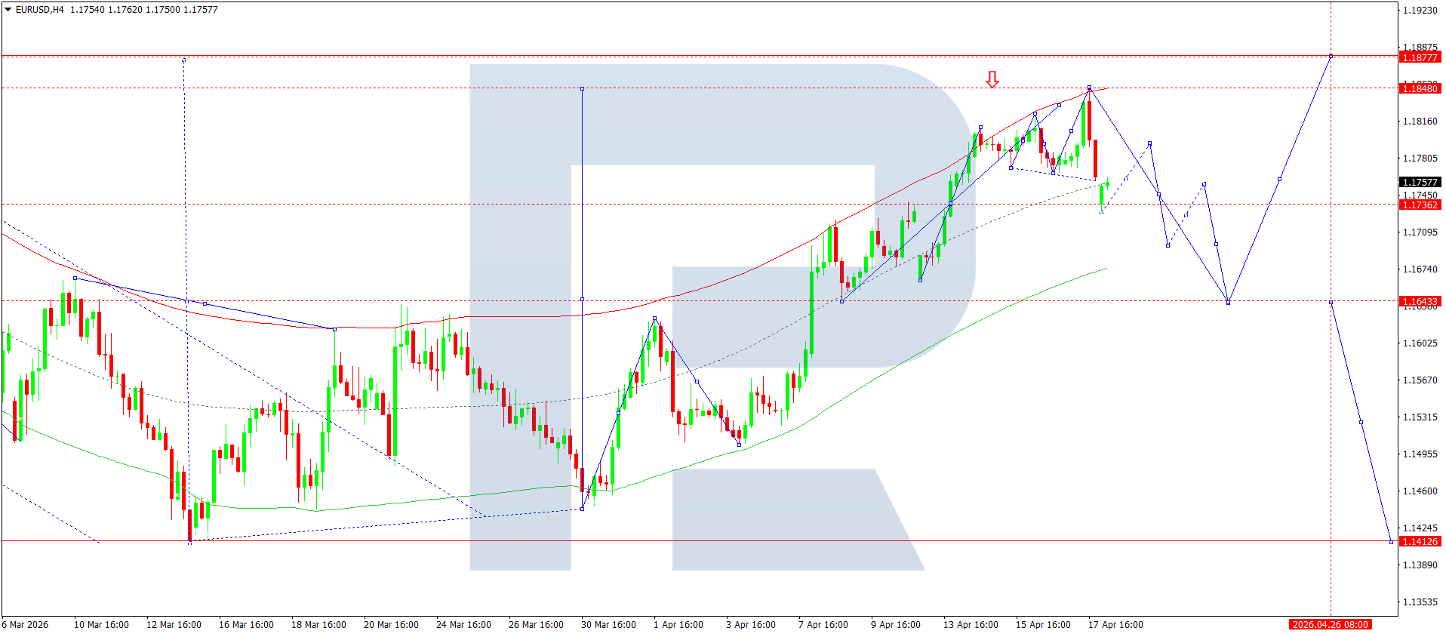The height and width of the screenshot is (634, 1446).
Task: Click the 1 Apr 16:00 time label
Action: 678,624
